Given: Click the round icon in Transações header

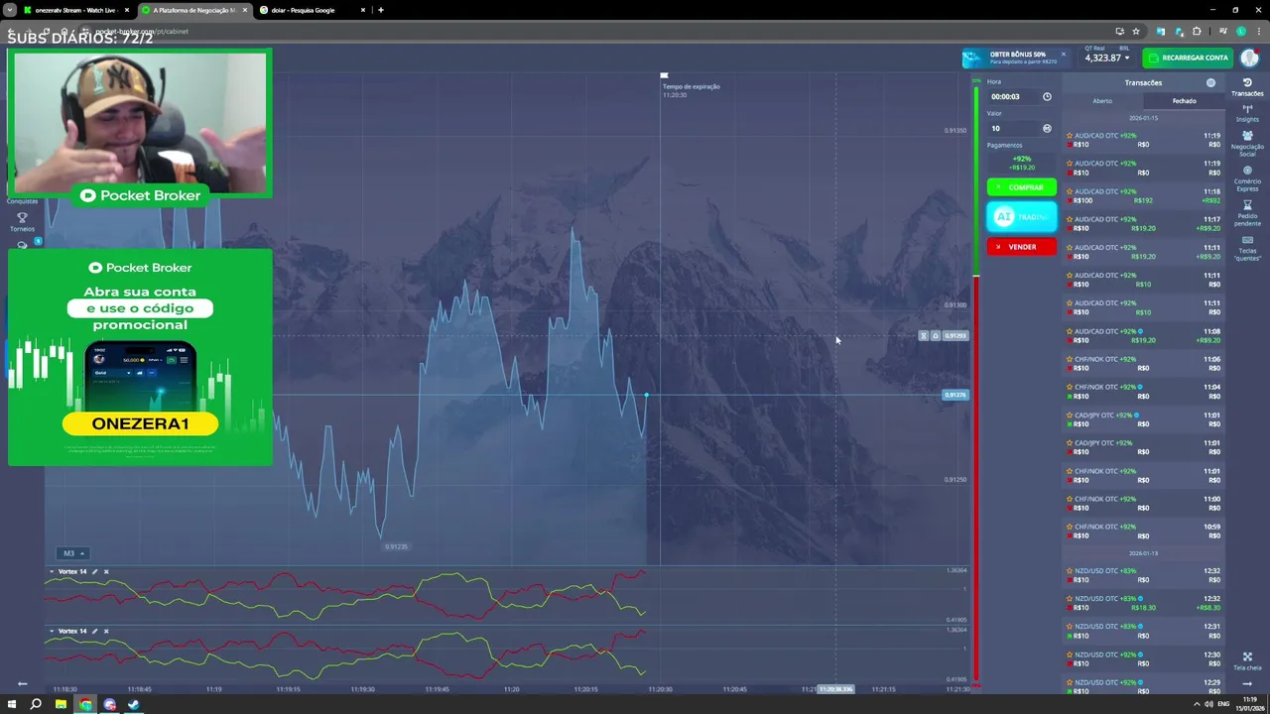Looking at the screenshot, I should click(1210, 83).
